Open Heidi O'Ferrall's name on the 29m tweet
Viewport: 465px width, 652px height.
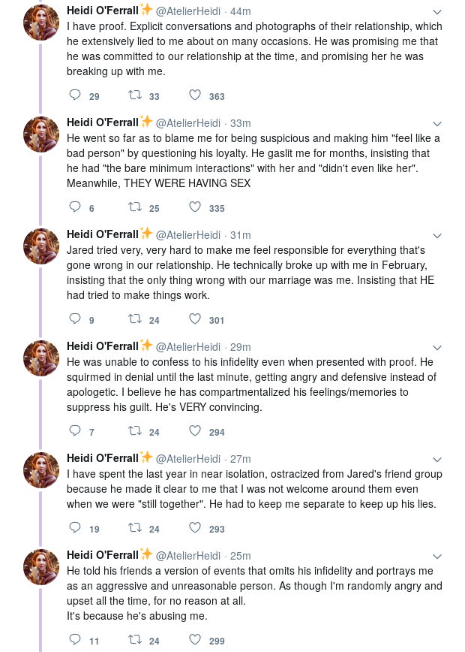(103, 346)
